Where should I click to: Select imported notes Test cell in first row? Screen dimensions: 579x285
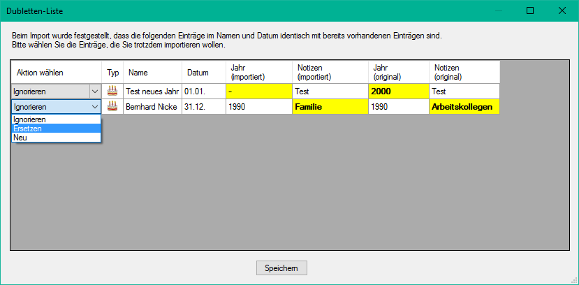coord(330,92)
